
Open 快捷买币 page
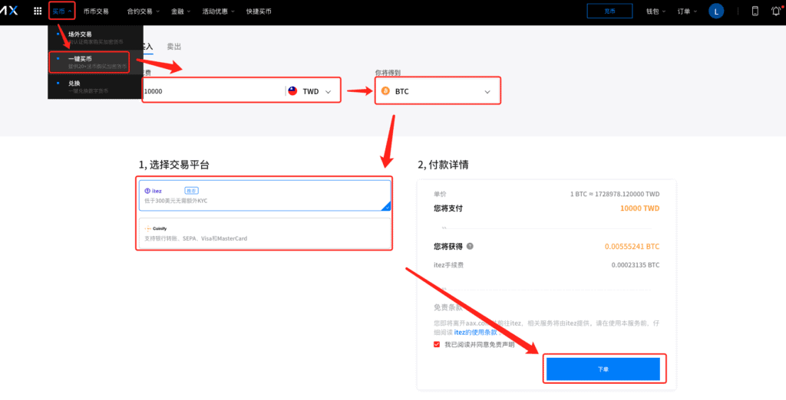pos(259,11)
